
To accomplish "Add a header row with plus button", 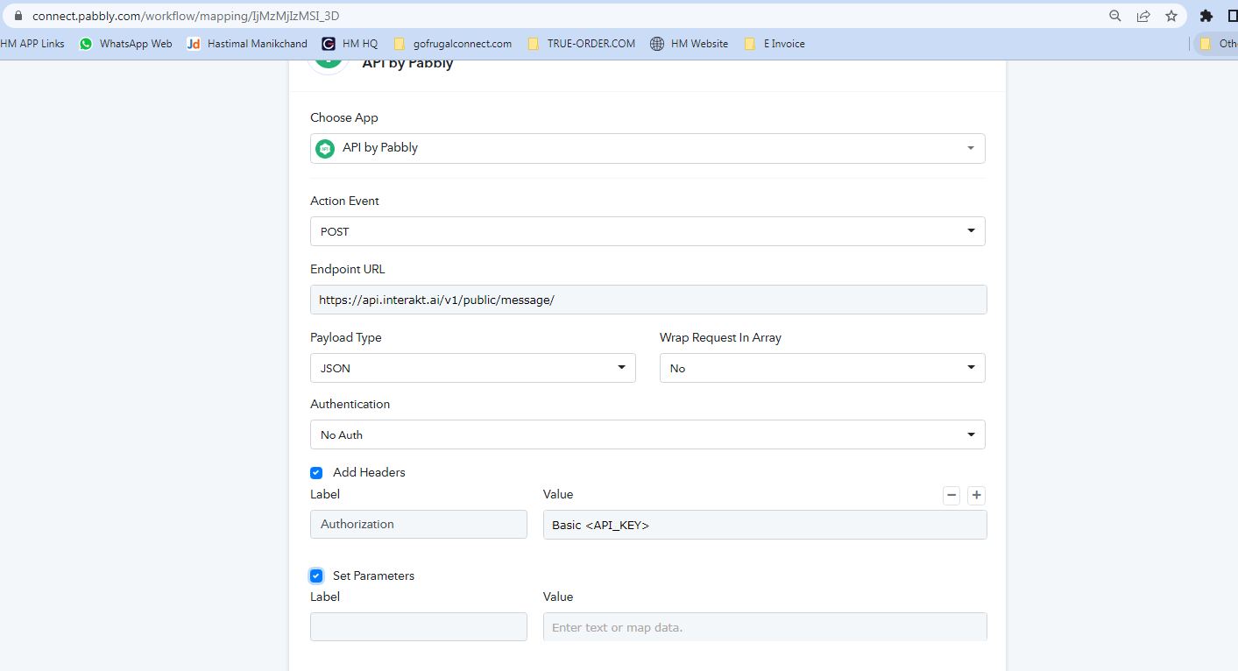I will click(977, 496).
